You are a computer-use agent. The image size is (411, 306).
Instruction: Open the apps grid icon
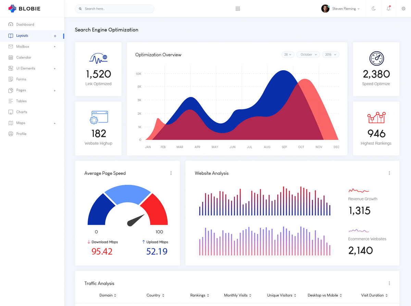(x=238, y=9)
